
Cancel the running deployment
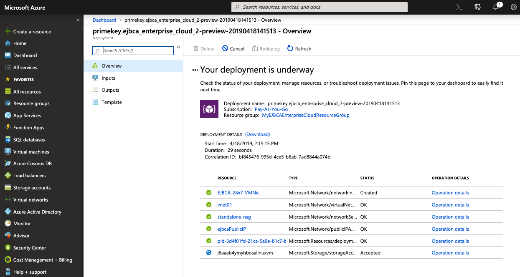click(233, 49)
